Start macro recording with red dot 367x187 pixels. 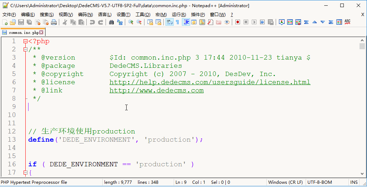coord(238,22)
